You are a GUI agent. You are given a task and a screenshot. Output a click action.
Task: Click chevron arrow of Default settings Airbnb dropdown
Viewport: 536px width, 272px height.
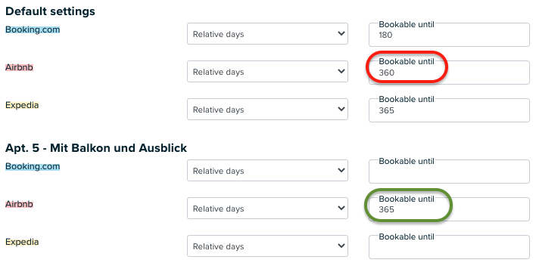tap(341, 71)
